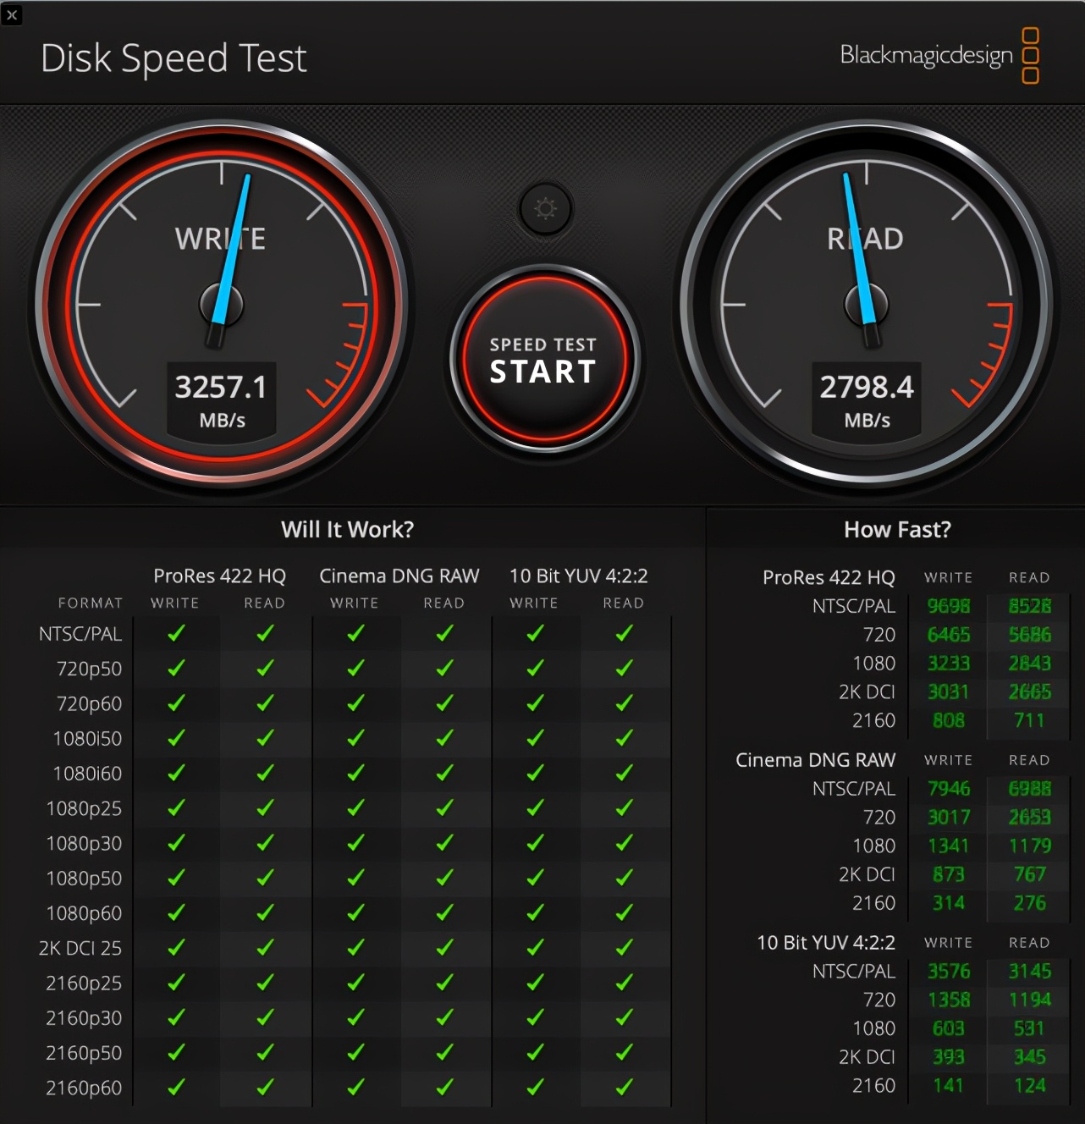Close the Disk Speed Test window
The height and width of the screenshot is (1124, 1085).
[x=12, y=14]
